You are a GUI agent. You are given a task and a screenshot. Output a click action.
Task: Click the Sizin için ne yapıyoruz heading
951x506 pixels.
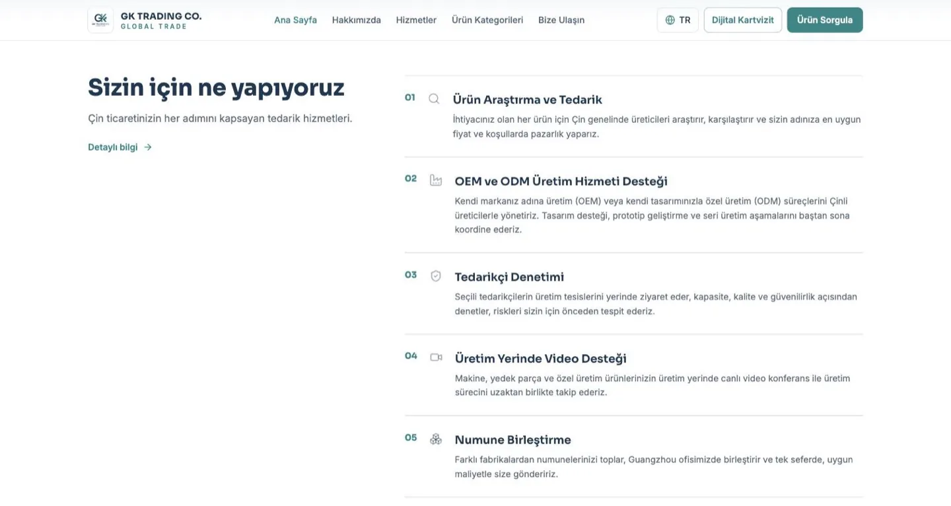(x=216, y=87)
